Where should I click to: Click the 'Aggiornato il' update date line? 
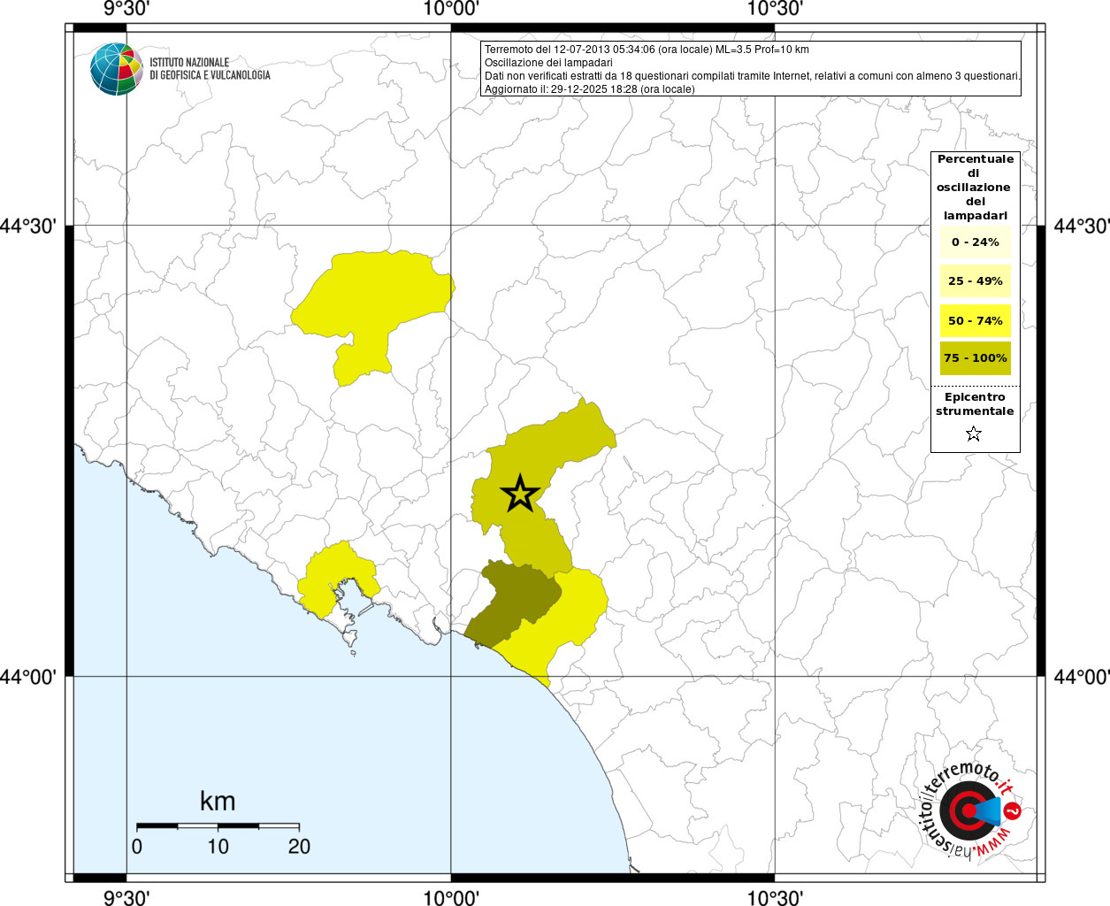pos(589,89)
